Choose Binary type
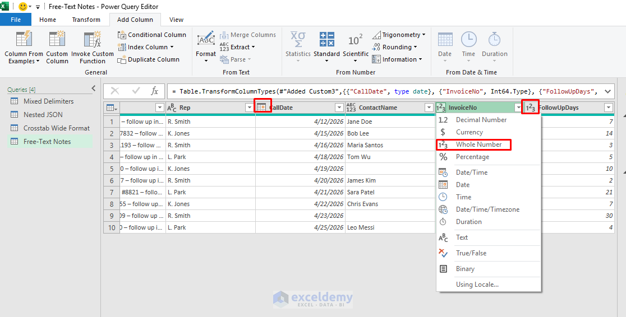 click(488, 269)
